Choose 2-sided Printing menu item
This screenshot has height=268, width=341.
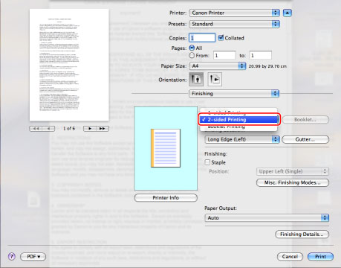pos(239,119)
